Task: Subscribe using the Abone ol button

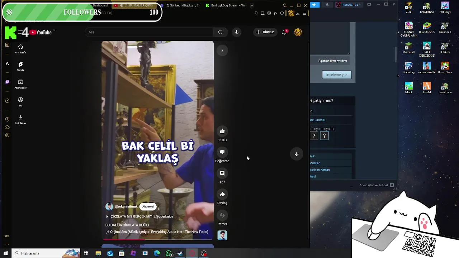Action: coord(148,206)
